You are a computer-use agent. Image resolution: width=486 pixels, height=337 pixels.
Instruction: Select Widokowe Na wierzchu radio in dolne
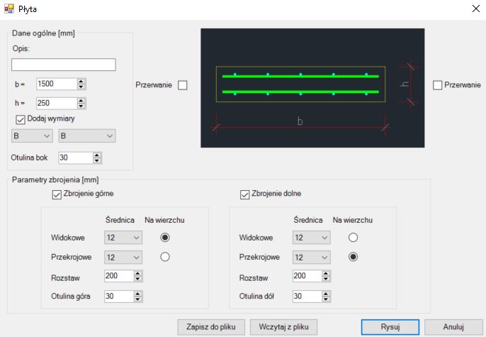[x=353, y=238]
